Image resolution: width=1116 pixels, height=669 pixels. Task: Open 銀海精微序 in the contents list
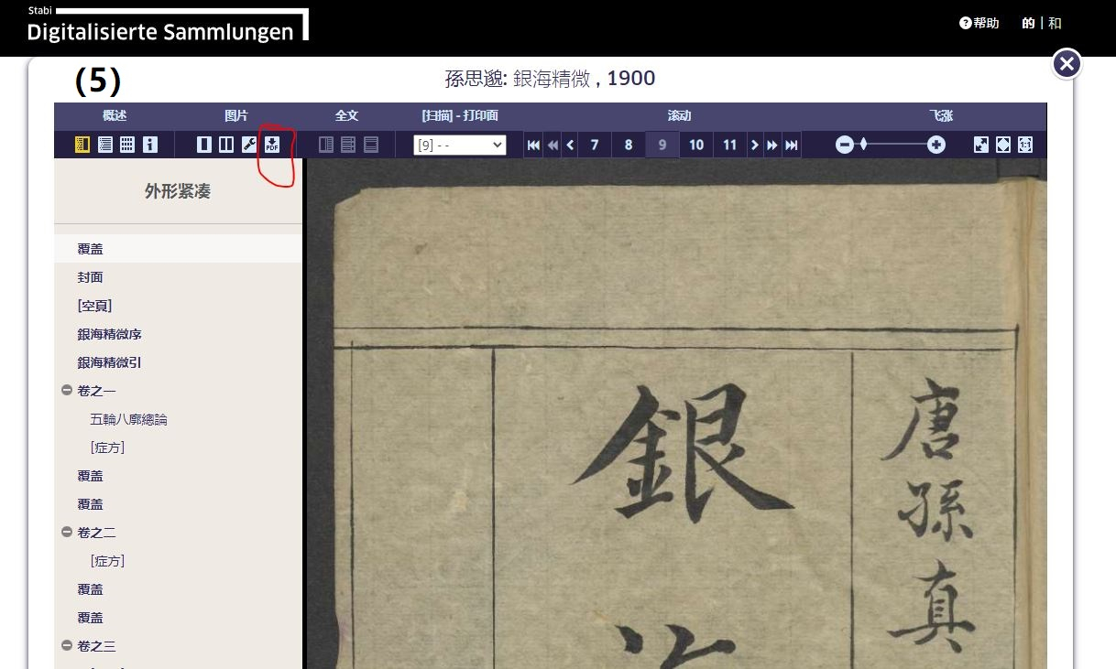click(109, 334)
